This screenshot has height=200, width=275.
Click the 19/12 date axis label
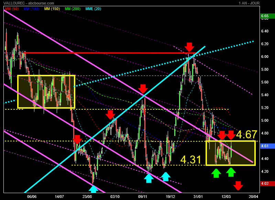tap(170, 197)
